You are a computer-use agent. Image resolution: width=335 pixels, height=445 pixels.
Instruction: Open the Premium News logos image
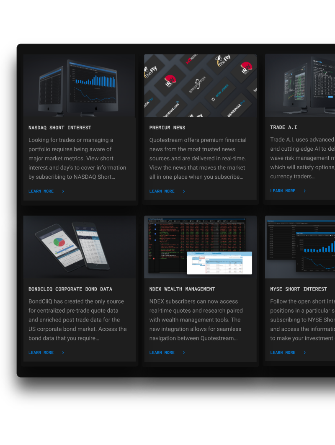click(x=200, y=86)
